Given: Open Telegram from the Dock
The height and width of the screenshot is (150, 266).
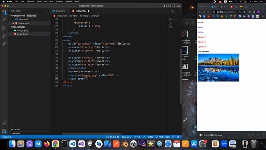Looking at the screenshot, I should [x=38, y=144].
